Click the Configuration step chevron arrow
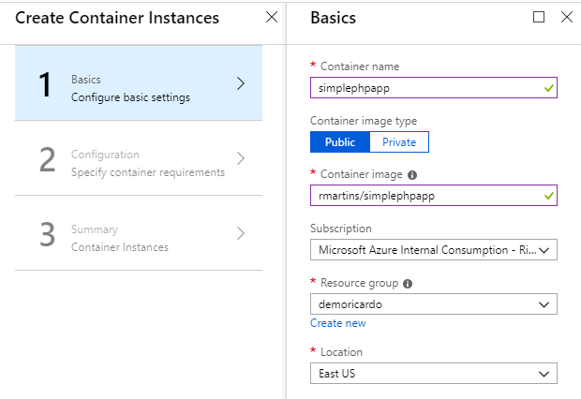Screen dimensions: 581x399 (x=241, y=158)
